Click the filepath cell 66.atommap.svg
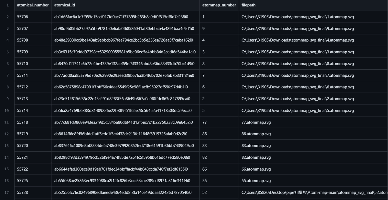 [313, 169]
